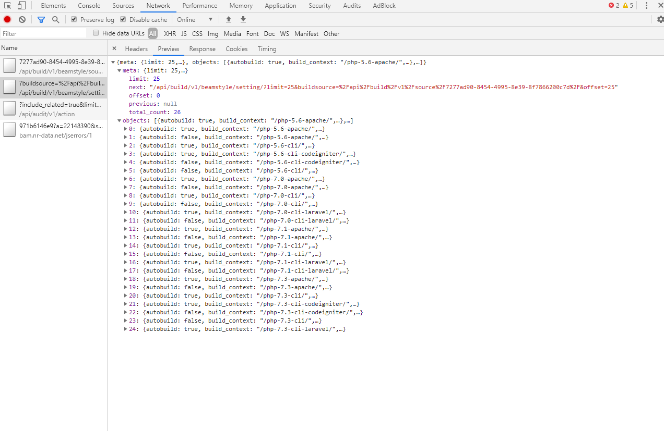Screen dimensions: 664x431
Task: Select the audit/v1/action request
Action: click(x=52, y=109)
